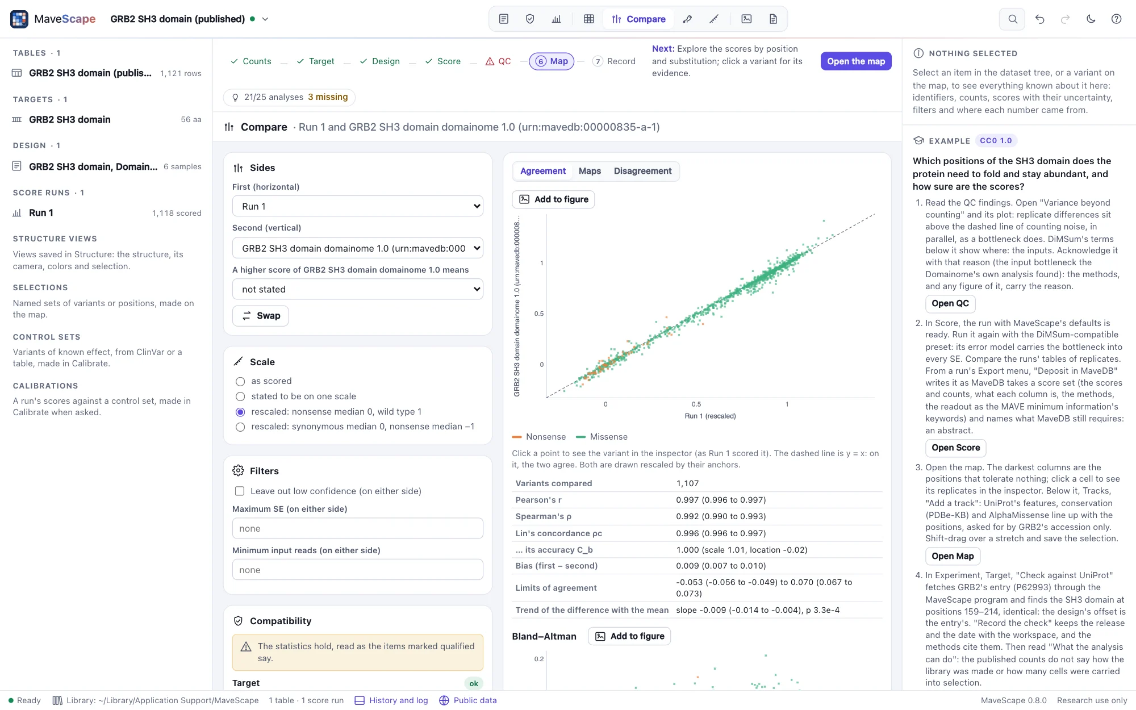Open the QC shield icon in top toolbar
The image size is (1136, 710).
pos(530,19)
